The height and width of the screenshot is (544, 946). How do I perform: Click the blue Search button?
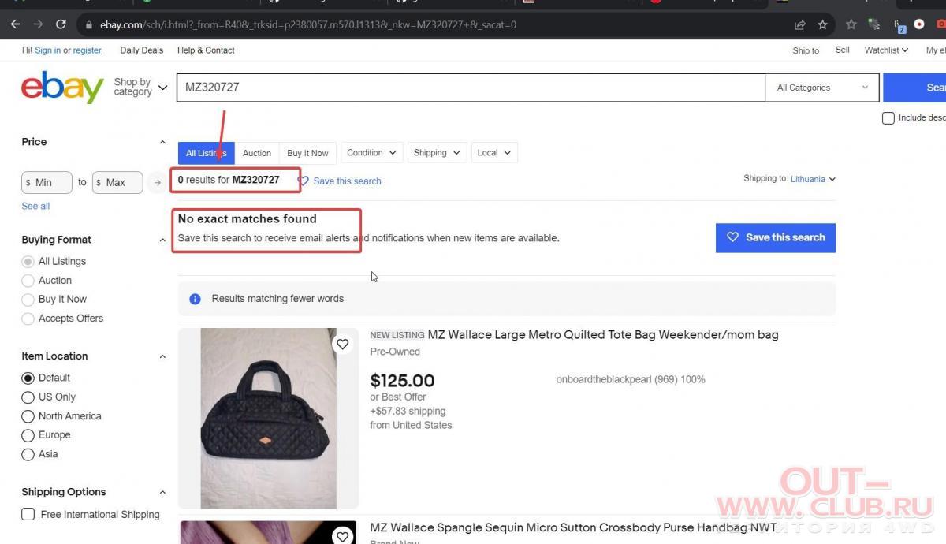tap(914, 88)
